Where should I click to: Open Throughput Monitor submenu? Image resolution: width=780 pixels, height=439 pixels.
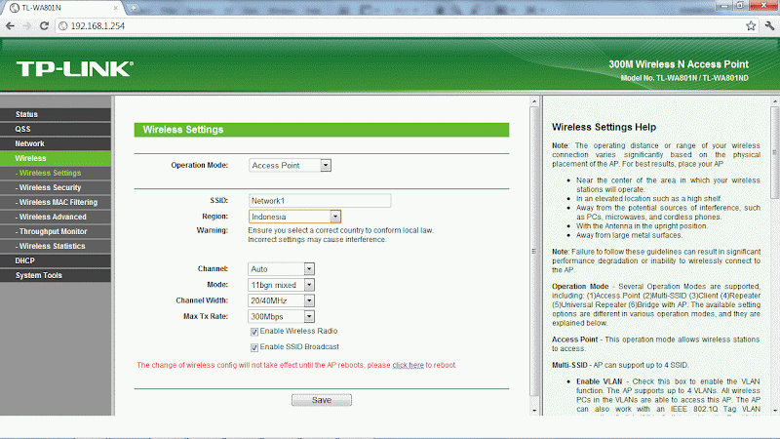(56, 231)
